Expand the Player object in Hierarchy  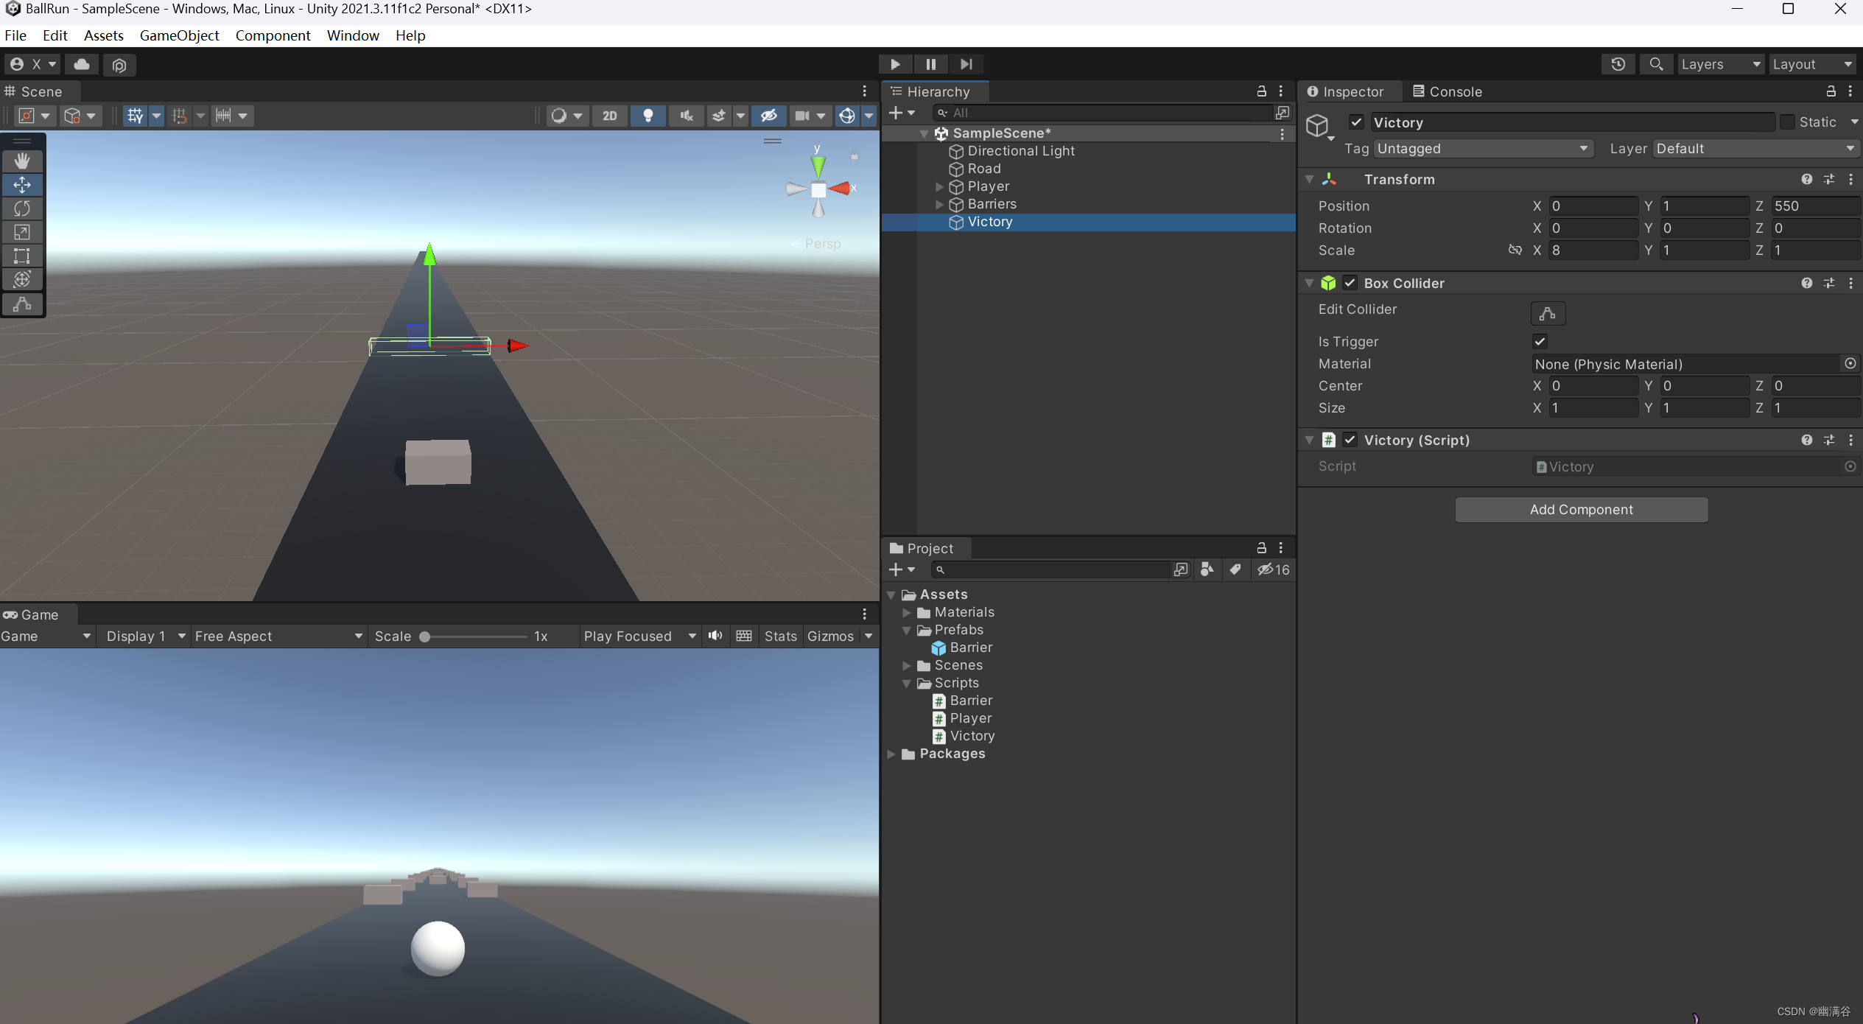936,186
